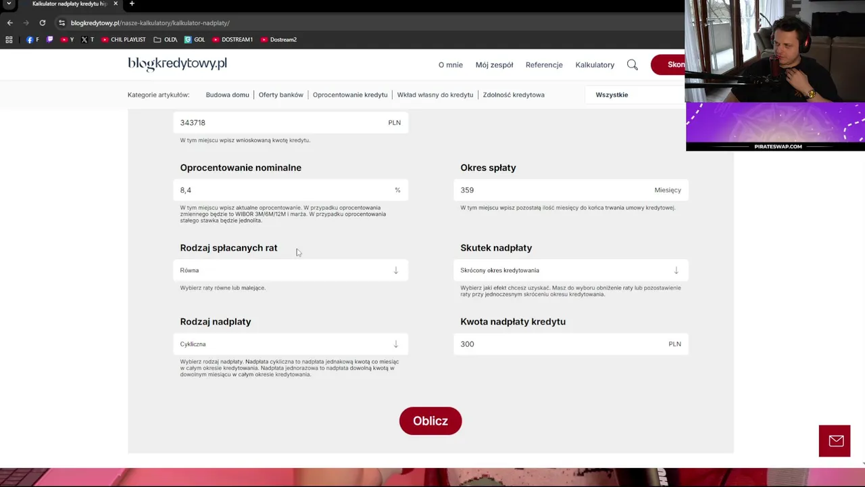Viewport: 865px width, 487px height.
Task: Click the hint text Wybierz raty równe lub malejące
Action: tap(222, 288)
